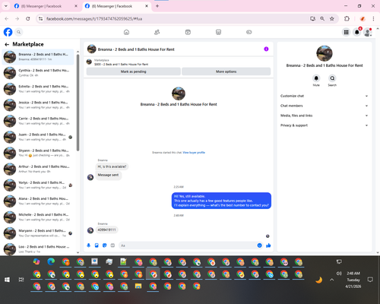The image size is (380, 304).
Task: Open Task View on taskbar
Action: click(x=21, y=280)
